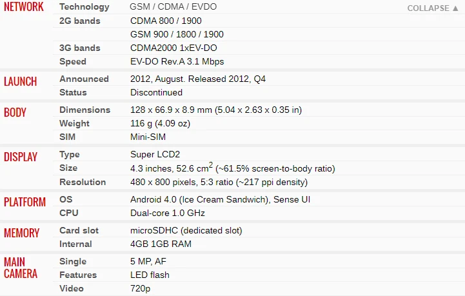
Task: Click the Speed label in Network
Action: [x=73, y=61]
